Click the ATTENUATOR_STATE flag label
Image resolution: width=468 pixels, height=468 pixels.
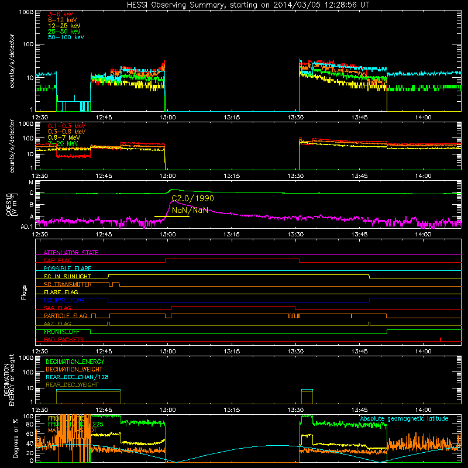(71, 253)
